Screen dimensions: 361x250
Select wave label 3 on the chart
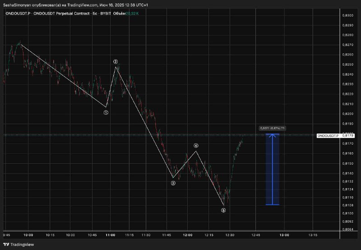point(173,183)
